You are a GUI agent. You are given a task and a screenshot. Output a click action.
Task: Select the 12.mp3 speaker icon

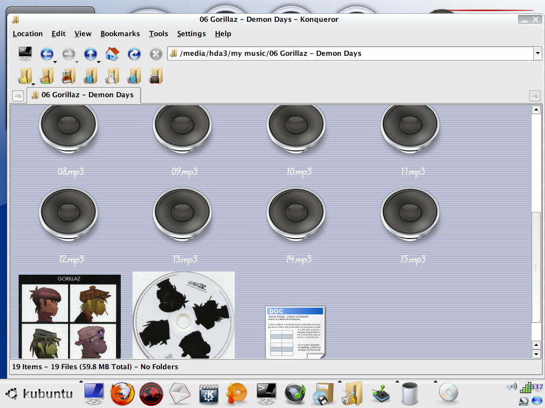tap(68, 214)
